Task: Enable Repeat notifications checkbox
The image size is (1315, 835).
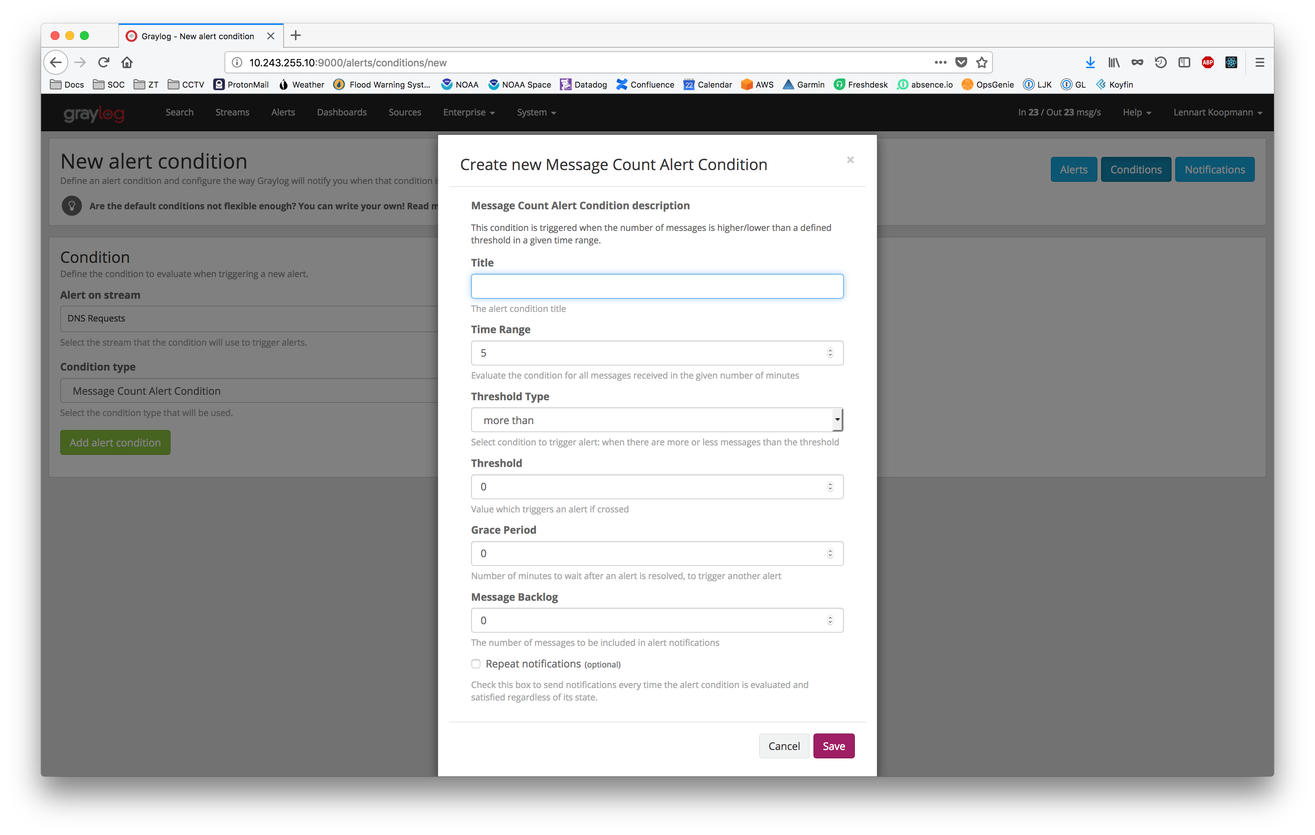Action: click(476, 664)
